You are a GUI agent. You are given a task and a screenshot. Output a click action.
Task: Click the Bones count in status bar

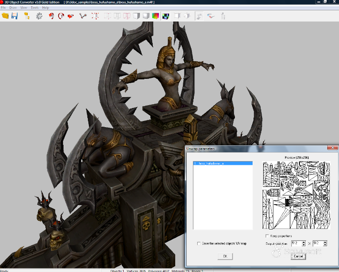tap(197, 271)
